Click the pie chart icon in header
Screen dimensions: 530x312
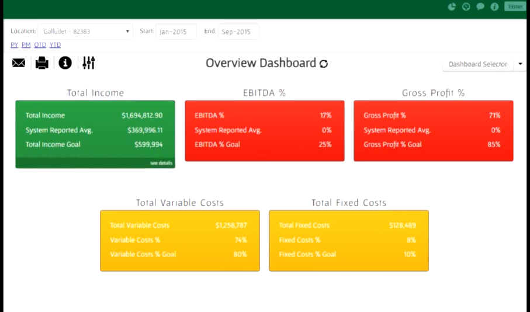tap(452, 7)
